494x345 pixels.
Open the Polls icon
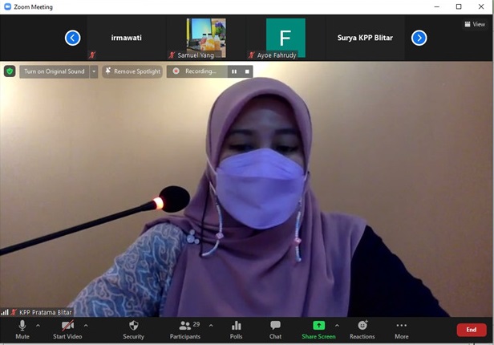(x=237, y=326)
